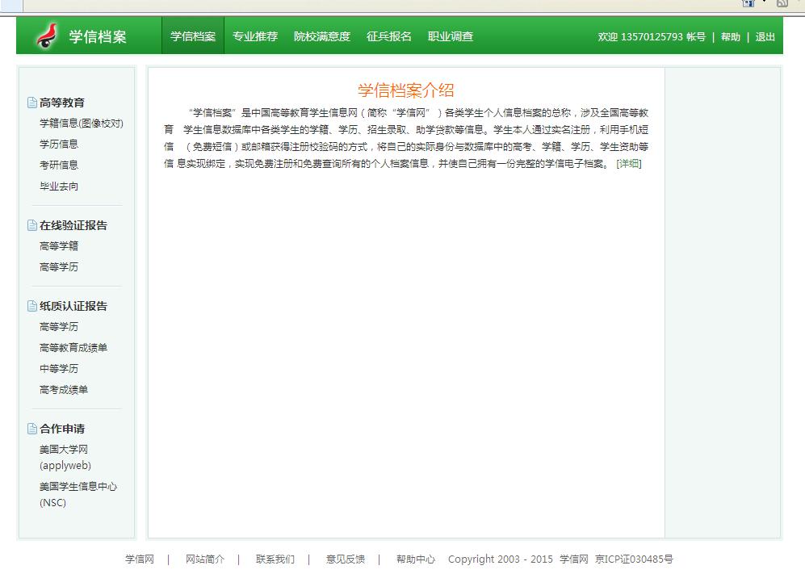The height and width of the screenshot is (574, 805).
Task: Open the 意见反馈 footer link
Action: point(346,559)
